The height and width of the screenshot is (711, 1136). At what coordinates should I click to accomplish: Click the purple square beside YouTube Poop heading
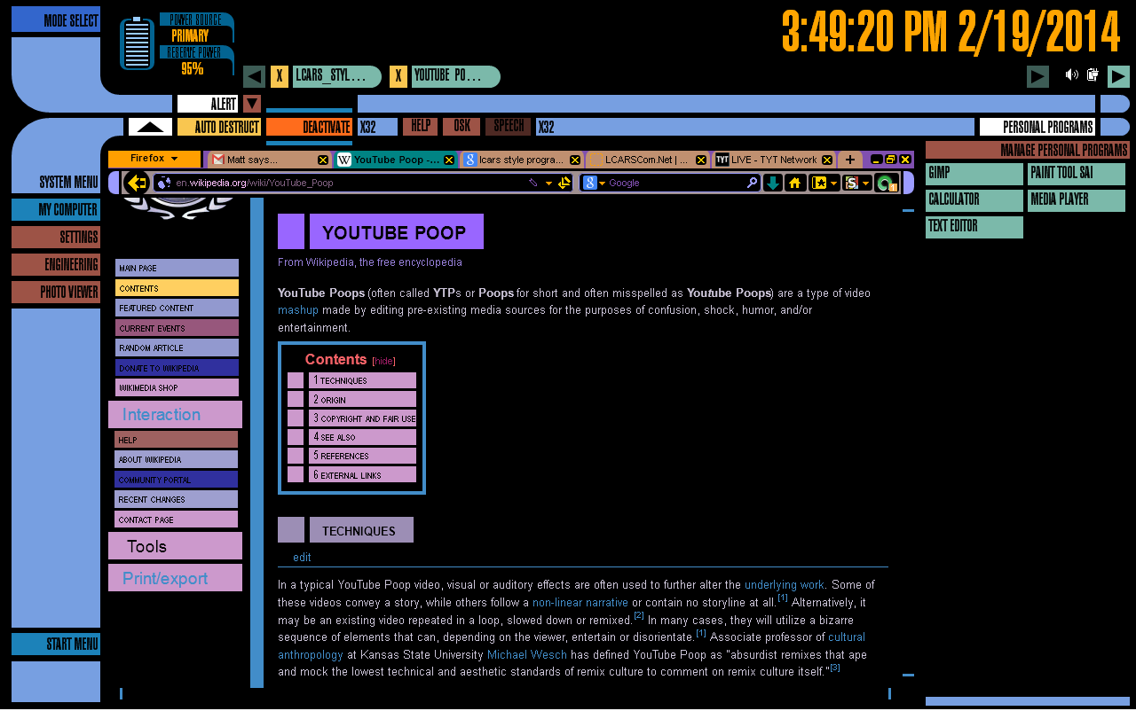(x=291, y=231)
